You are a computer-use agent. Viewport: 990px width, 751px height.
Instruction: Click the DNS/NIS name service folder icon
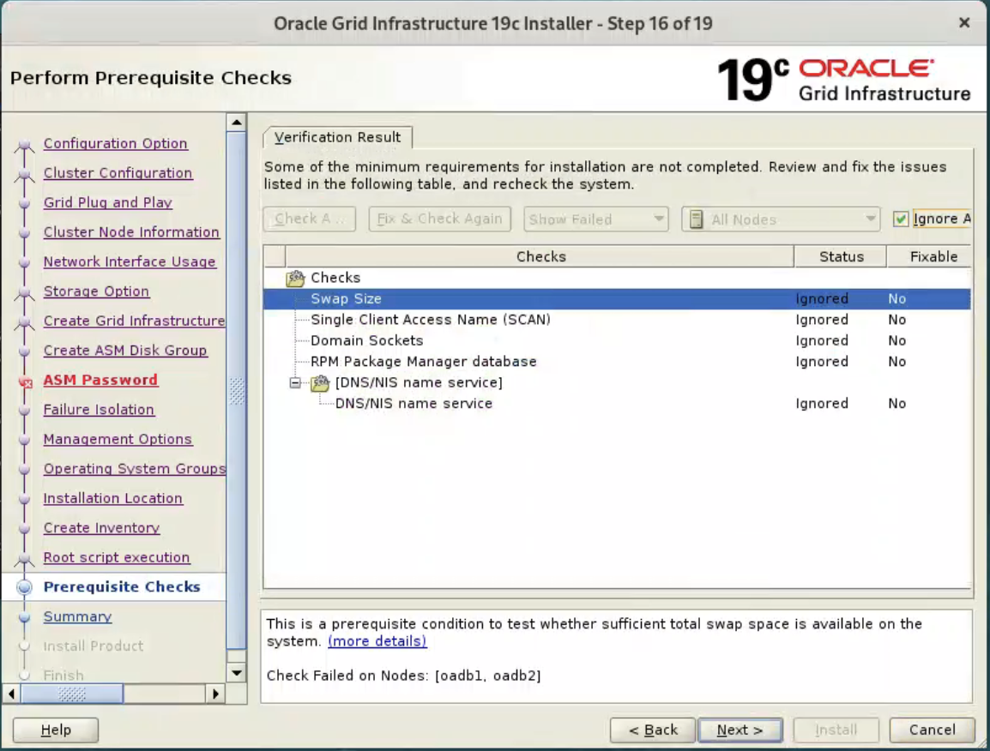[x=320, y=382]
